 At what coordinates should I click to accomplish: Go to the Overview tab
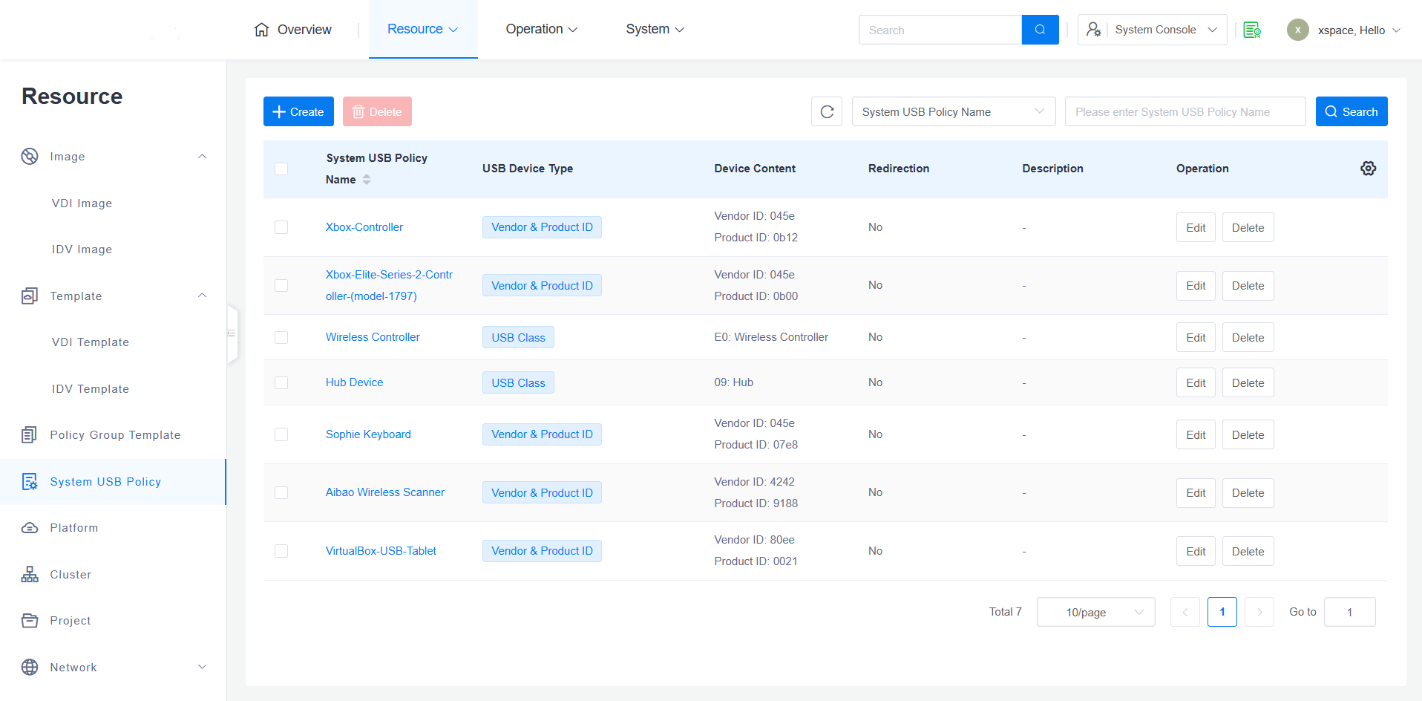[x=293, y=30]
